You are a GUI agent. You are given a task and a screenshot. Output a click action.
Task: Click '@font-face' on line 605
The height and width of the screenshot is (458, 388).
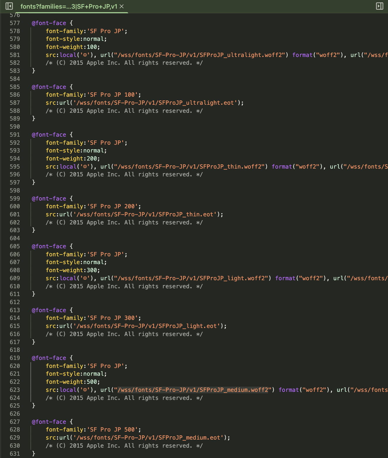tap(49, 246)
